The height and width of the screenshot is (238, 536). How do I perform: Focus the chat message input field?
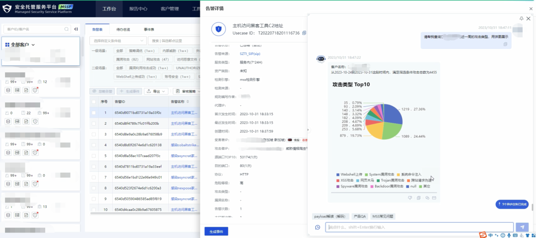[x=419, y=227]
